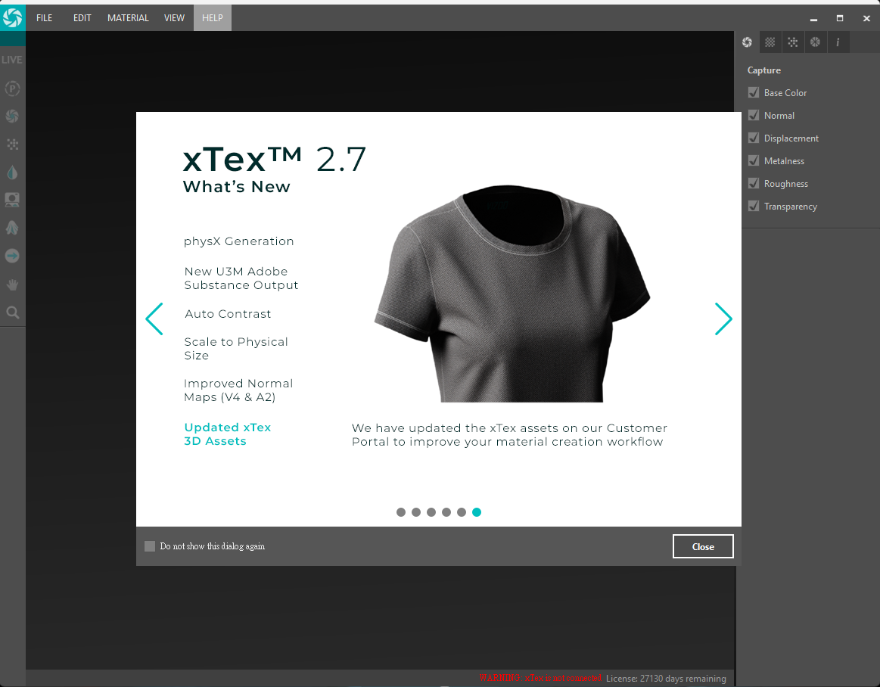Screen dimensions: 880x687
Task: Open the MATERIAL menu
Action: 128,18
